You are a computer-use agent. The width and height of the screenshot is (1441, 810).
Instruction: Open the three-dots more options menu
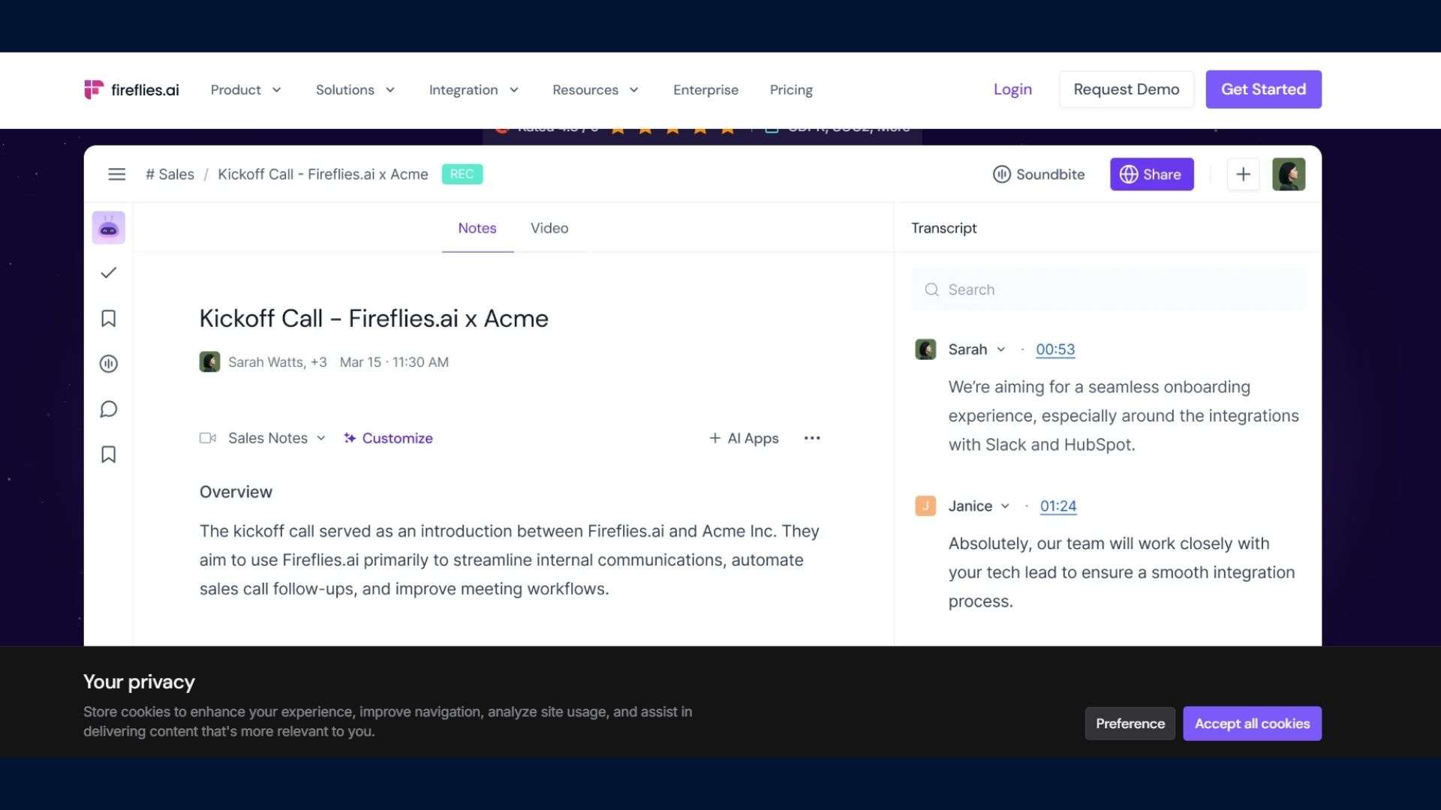click(812, 438)
